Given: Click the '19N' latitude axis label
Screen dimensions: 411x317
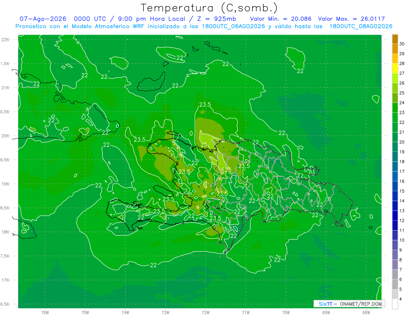Looking at the screenshot, I should (x=5, y=184).
